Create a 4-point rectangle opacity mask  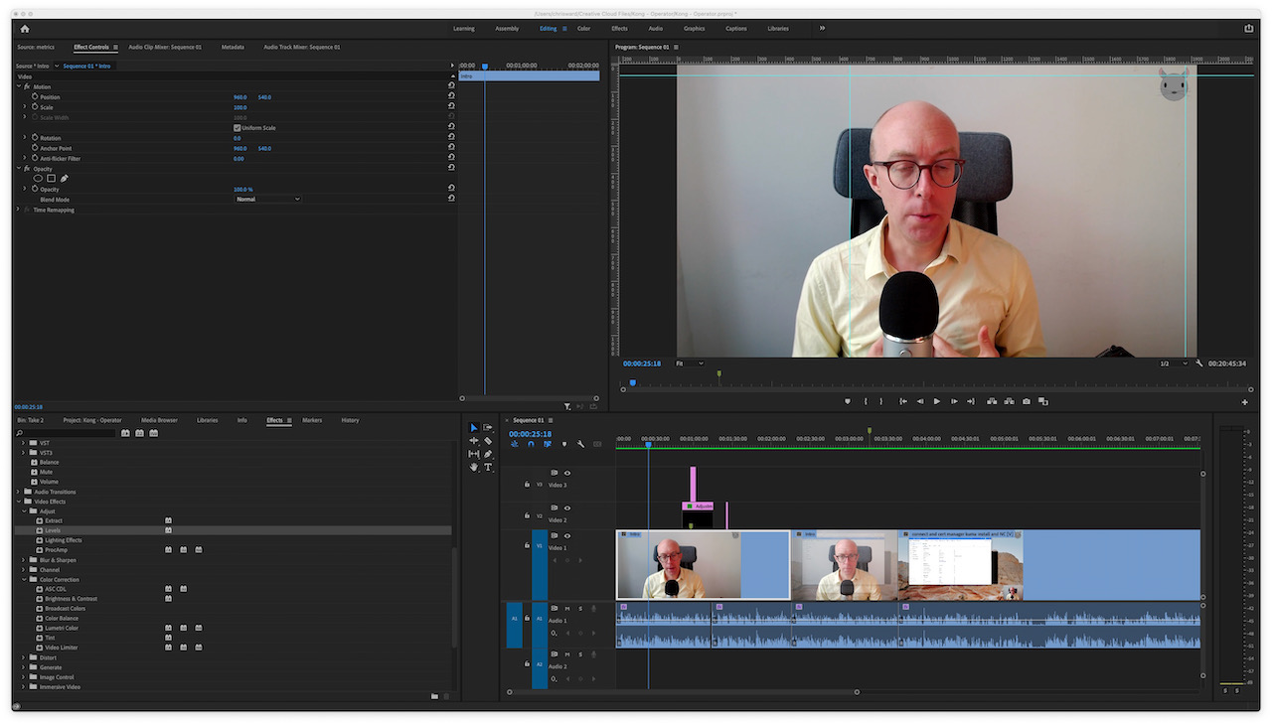tap(51, 179)
